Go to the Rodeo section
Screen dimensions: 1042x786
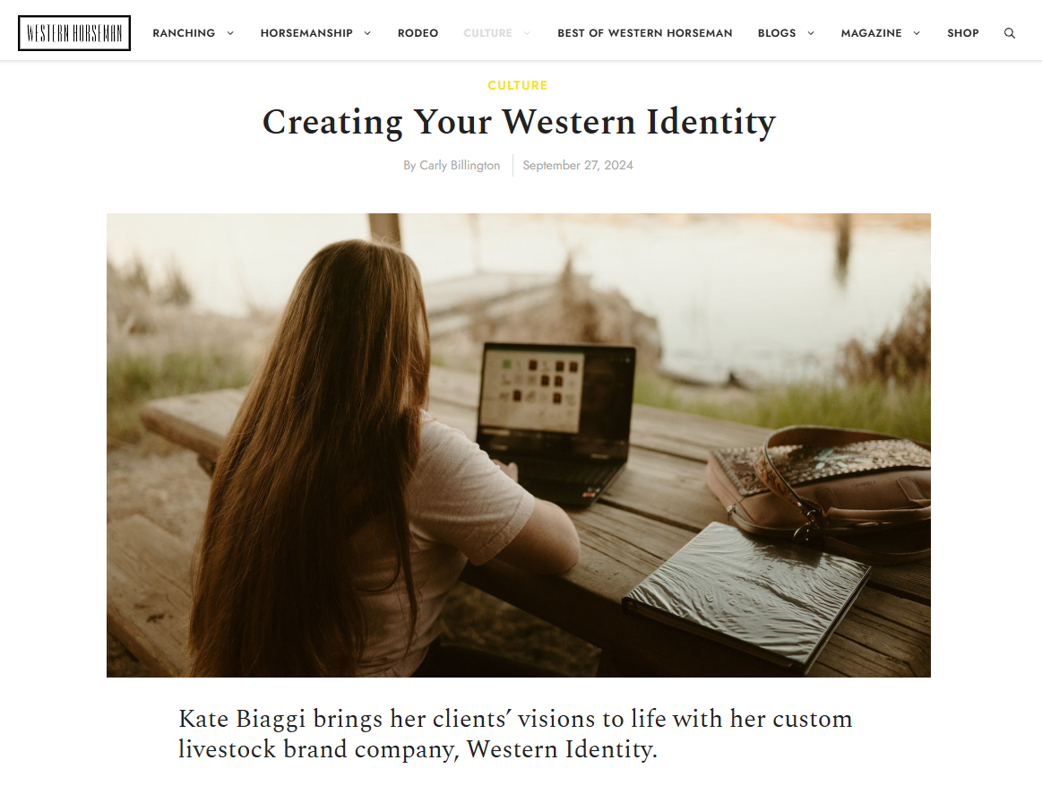(418, 33)
